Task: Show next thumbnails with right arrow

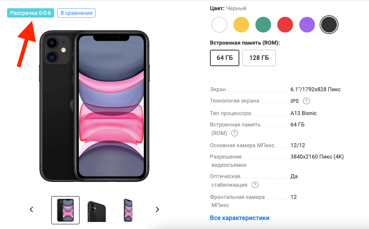Action: pos(157,209)
